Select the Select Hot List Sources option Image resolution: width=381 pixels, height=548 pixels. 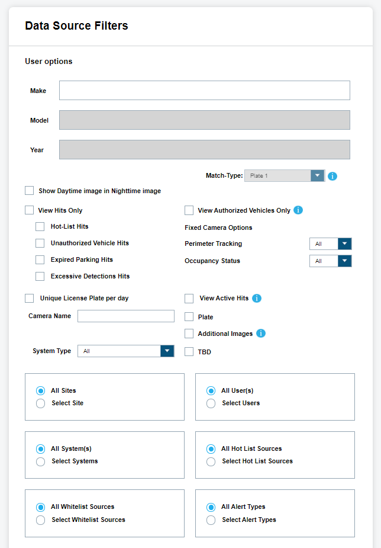[211, 462]
